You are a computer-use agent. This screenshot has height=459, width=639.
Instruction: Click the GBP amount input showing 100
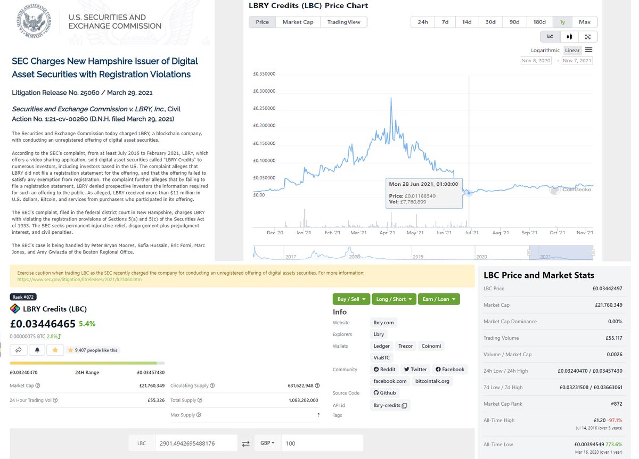[322, 443]
